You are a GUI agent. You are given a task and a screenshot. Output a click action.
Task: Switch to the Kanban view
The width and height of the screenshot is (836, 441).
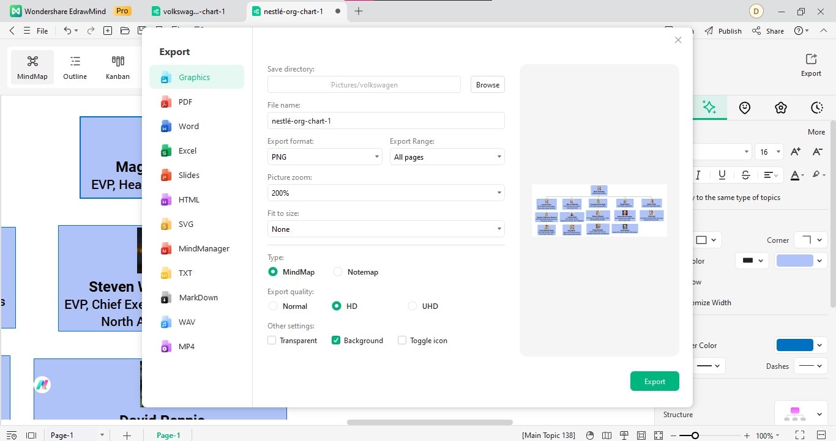118,67
